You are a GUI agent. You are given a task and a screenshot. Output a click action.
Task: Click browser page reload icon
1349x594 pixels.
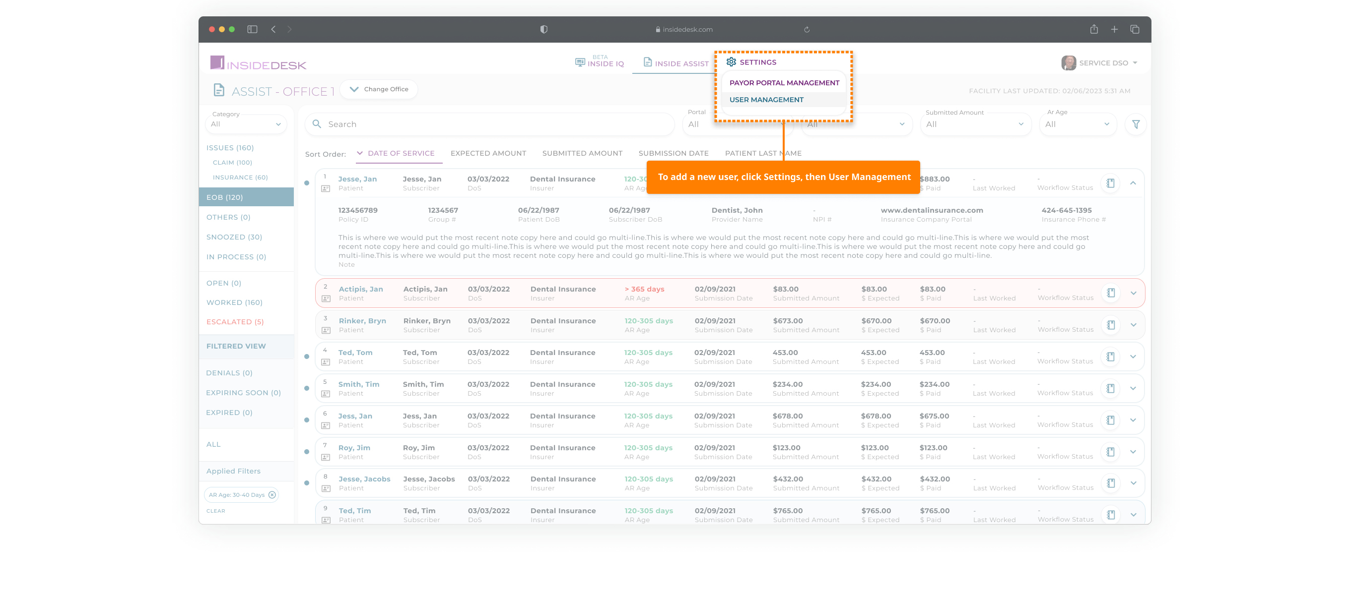point(807,30)
